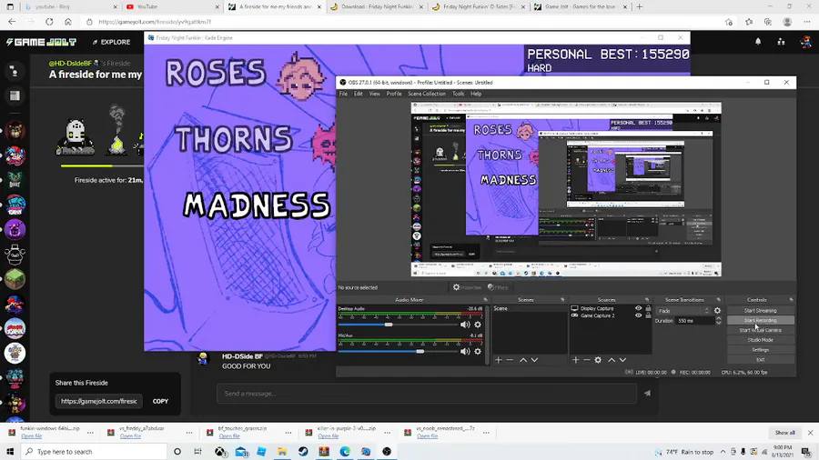Click the Duration 550 ms field
819x460 pixels.
click(x=694, y=321)
